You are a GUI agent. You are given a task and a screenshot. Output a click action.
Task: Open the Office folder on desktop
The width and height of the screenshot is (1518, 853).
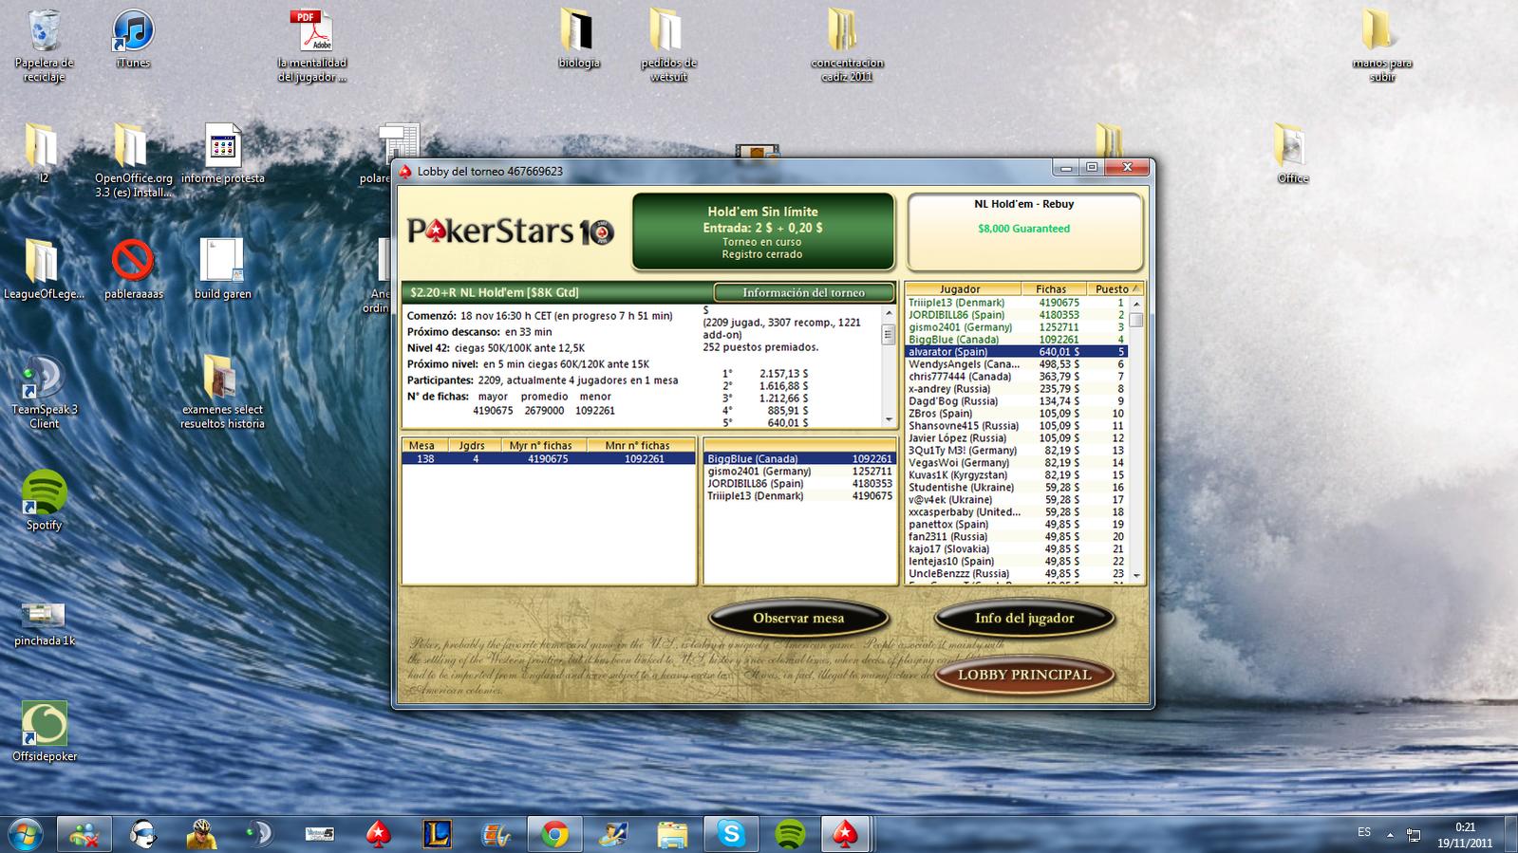tap(1292, 154)
